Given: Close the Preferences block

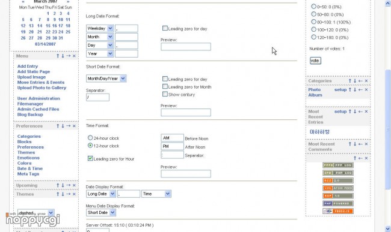Looking at the screenshot, I should pos(74,126).
